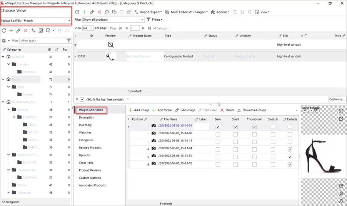Delete the selected image
This screenshot has height=206, width=347.
pos(227,110)
